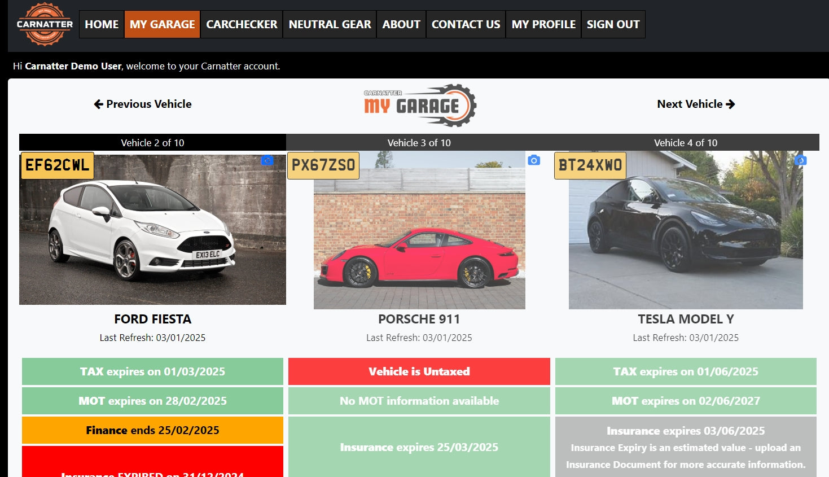Open Neutral Gear page
829x477 pixels.
tap(330, 24)
